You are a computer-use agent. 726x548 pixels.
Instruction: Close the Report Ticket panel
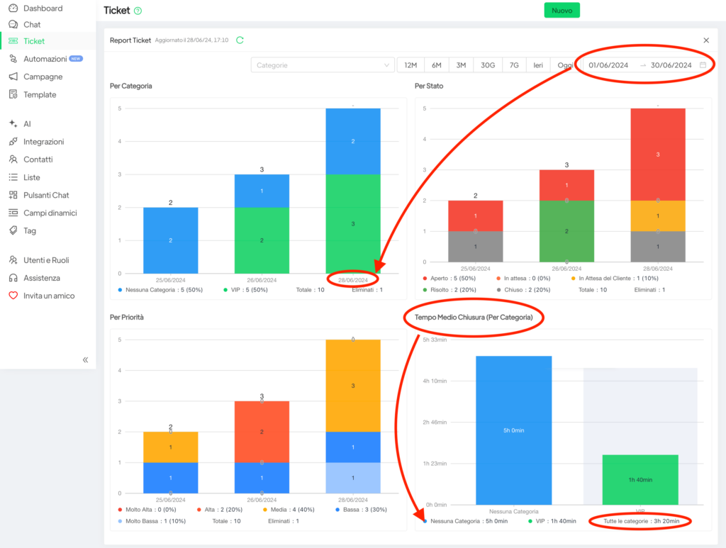coord(705,40)
